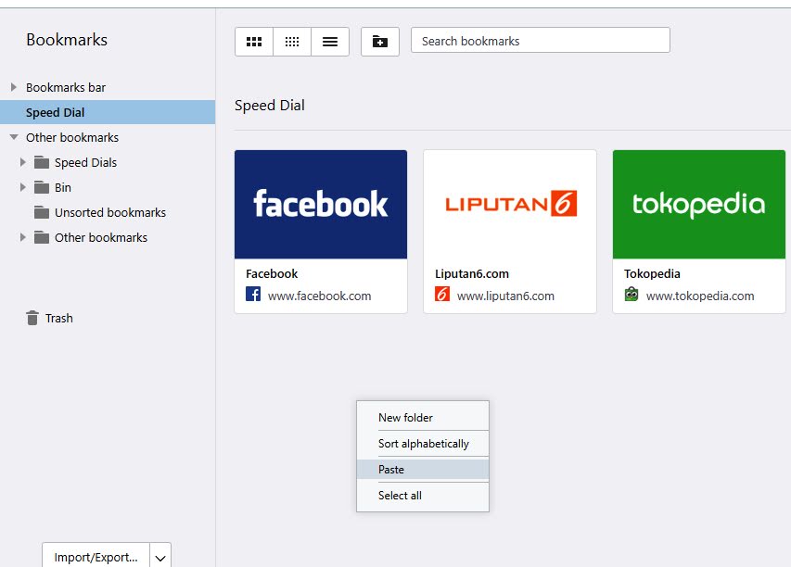Image resolution: width=791 pixels, height=567 pixels.
Task: Click the Tokopedia favicon
Action: coord(632,294)
